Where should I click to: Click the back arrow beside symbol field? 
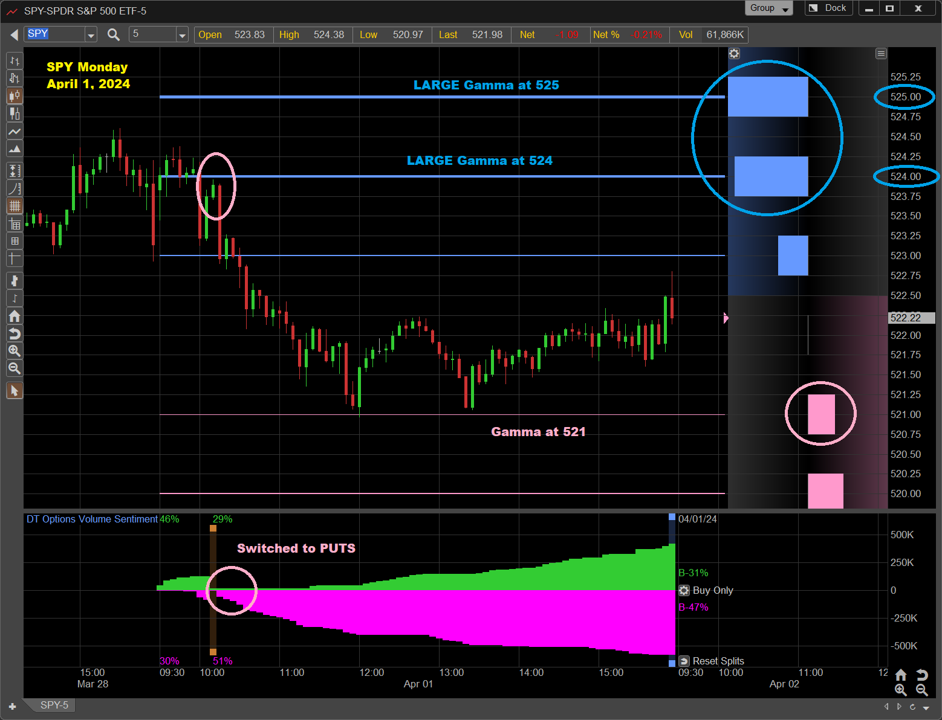click(x=14, y=34)
